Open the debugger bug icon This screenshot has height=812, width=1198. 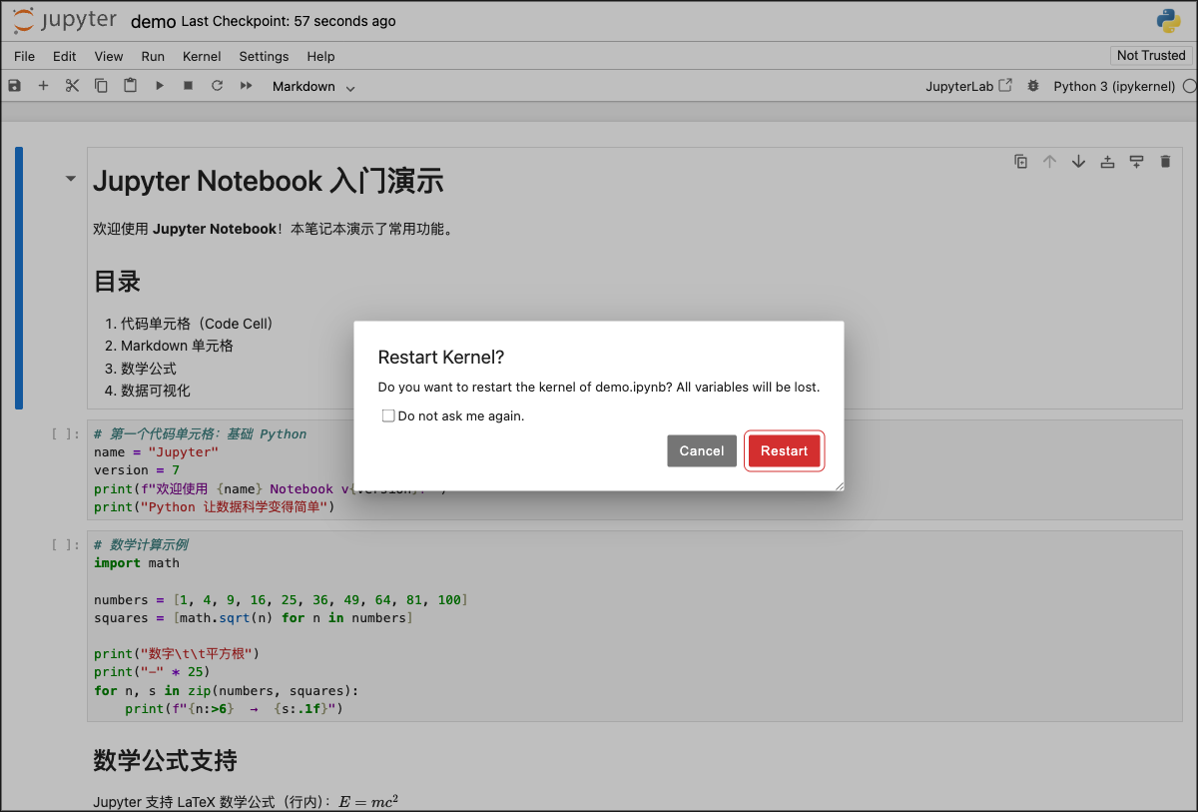(x=1032, y=86)
